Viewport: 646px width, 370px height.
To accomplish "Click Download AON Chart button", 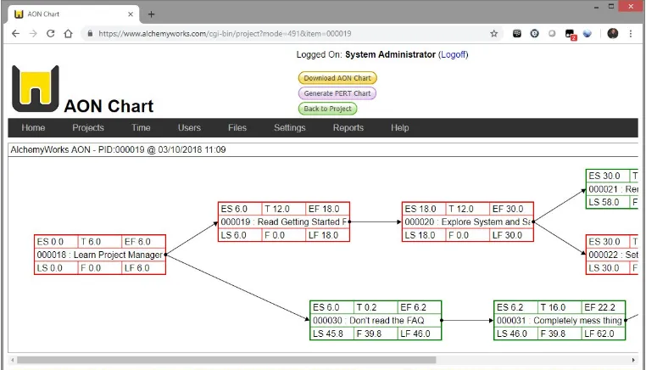I will point(337,78).
